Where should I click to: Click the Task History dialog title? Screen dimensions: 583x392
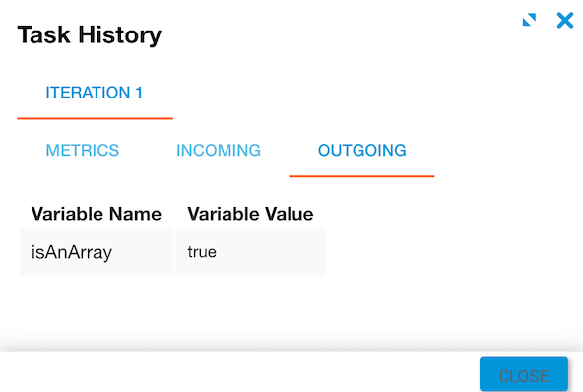pyautogui.click(x=90, y=34)
